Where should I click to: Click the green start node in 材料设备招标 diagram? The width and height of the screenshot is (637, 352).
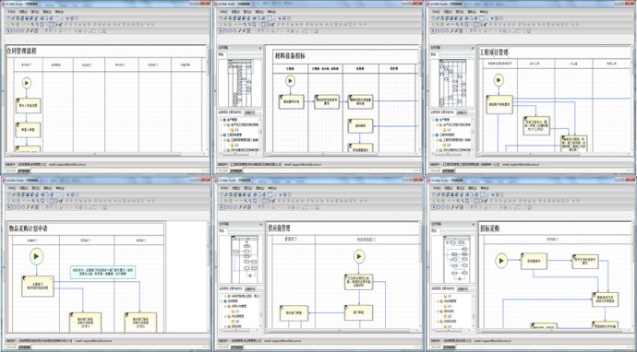(x=290, y=81)
